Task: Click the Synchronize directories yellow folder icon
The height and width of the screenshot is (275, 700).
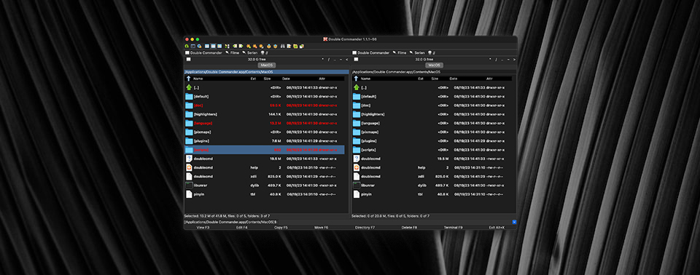Action: tap(295, 46)
